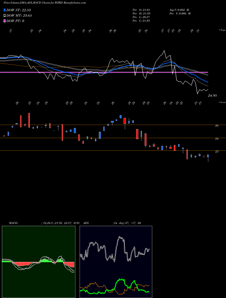The image size is (226, 298).
Task: Click the 'Avg V: 0.002 M' volume text
Action: pos(179,10)
